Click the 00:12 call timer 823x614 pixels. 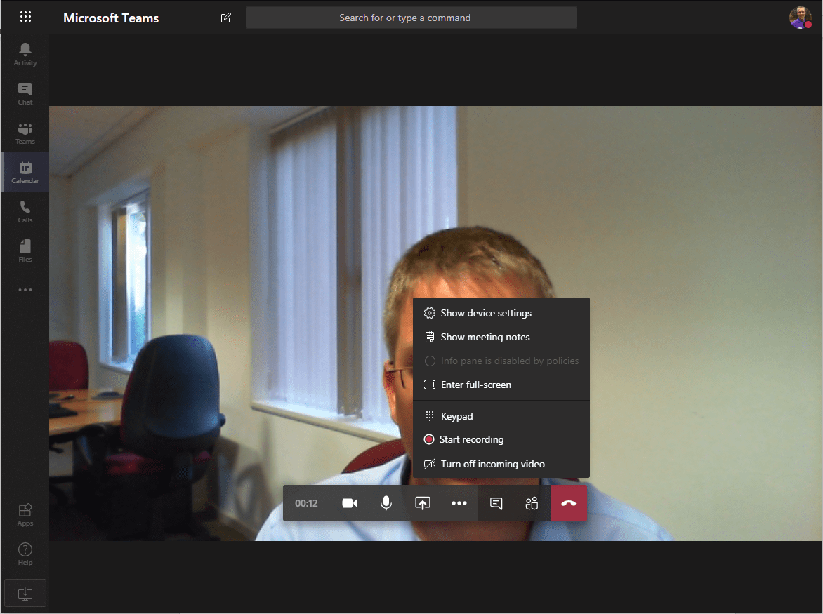(307, 503)
